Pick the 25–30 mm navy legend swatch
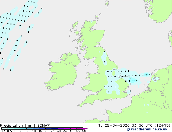Image resolution: width=172 pixels, height=132 pixels. coord(55,128)
